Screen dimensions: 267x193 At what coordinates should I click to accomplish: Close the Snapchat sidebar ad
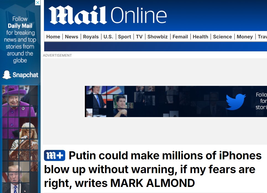pyautogui.click(x=38, y=2)
